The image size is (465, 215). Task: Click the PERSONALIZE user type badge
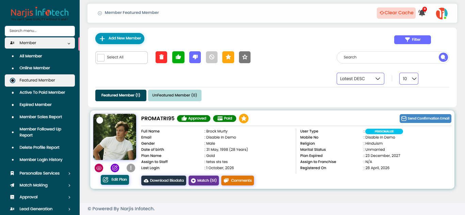click(x=384, y=131)
